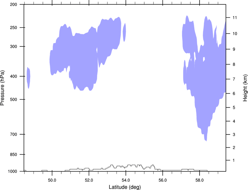Click the 10 km height label
The image size is (248, 190).
coord(235,34)
